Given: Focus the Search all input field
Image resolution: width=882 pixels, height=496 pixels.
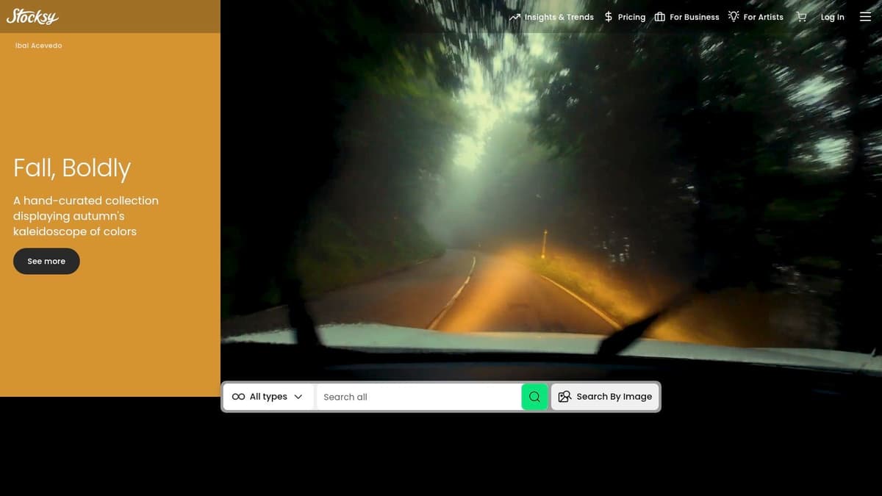Looking at the screenshot, I should click(x=419, y=397).
